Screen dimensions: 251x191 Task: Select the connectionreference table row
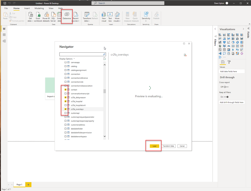click(x=79, y=78)
